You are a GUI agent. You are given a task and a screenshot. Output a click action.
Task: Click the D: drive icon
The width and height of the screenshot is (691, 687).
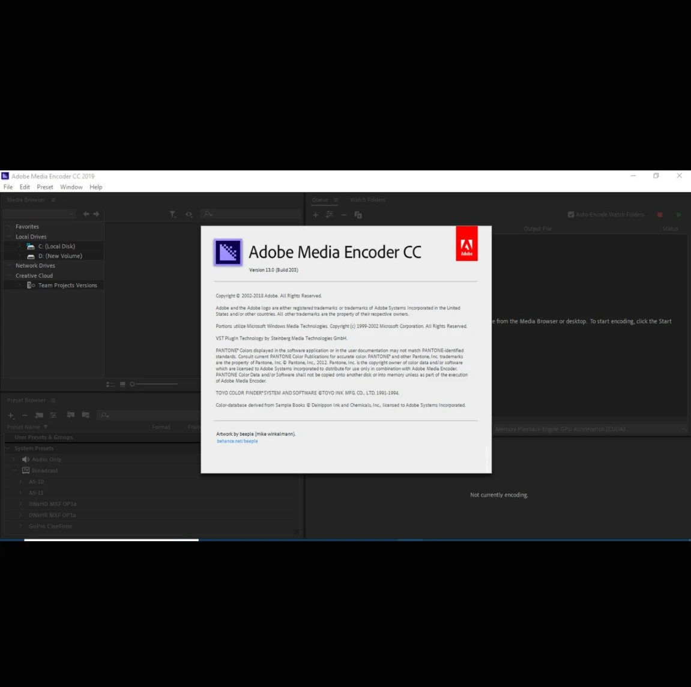click(31, 256)
